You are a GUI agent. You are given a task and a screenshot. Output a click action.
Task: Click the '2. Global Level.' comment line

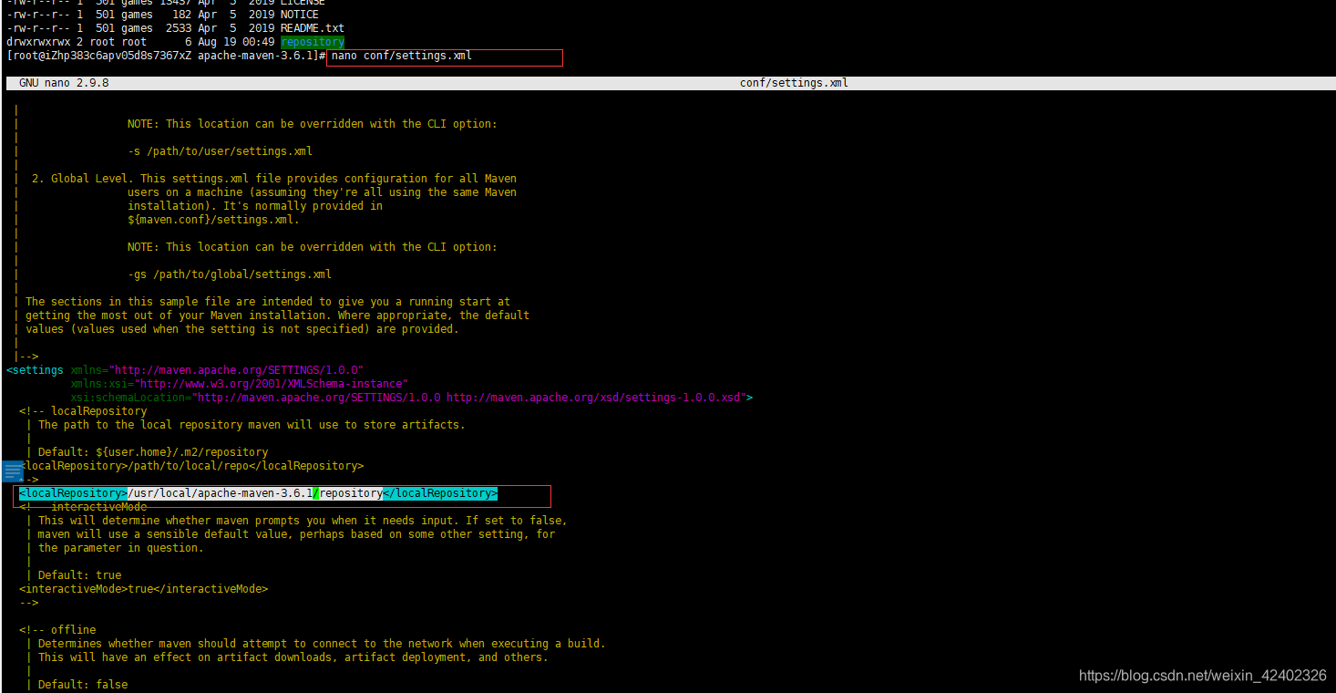[x=273, y=179]
